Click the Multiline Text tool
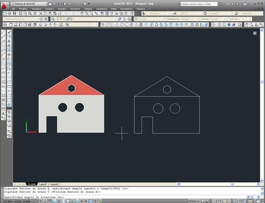 pyautogui.click(x=3, y=113)
